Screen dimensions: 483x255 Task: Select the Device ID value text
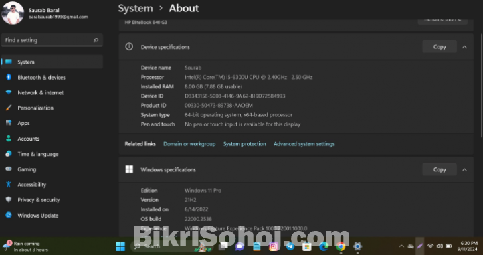pos(235,96)
